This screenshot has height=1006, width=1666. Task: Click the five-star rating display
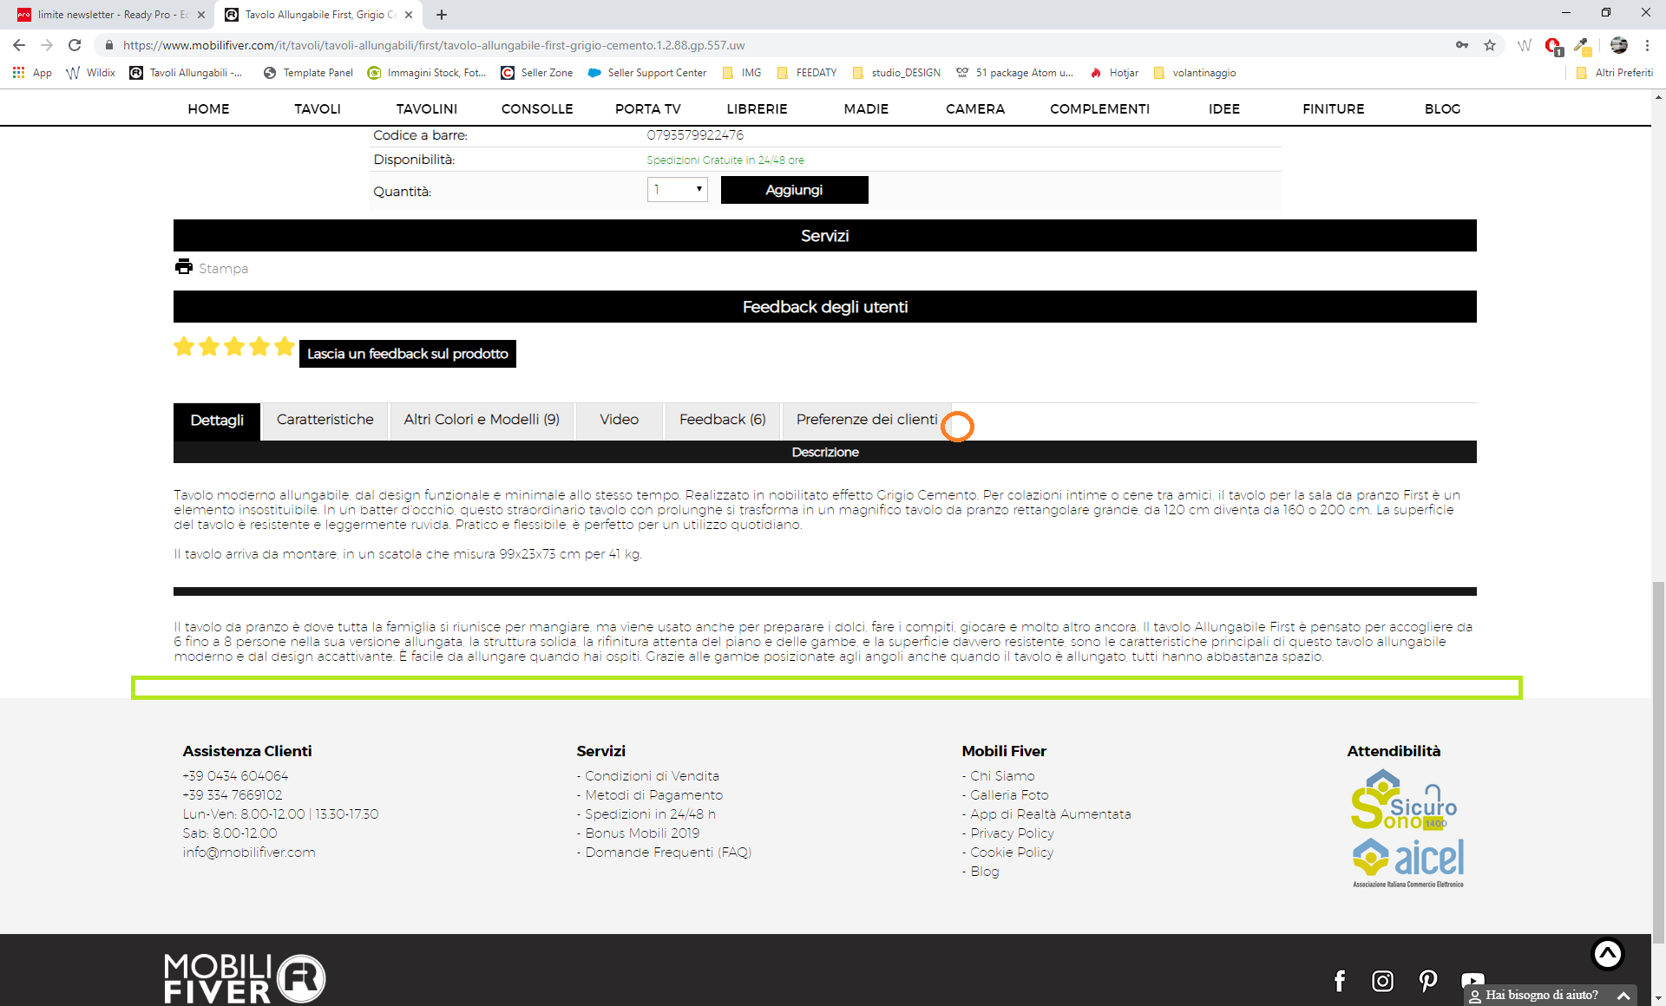tap(234, 347)
